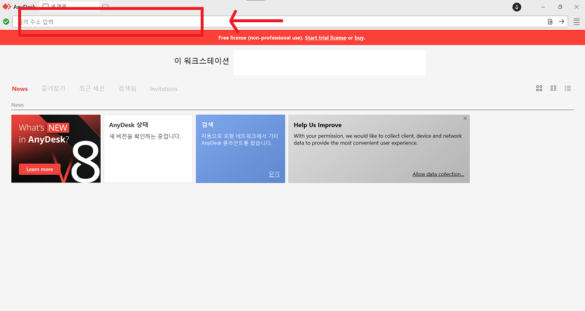Follow the Start trial license link
Viewport: 585px width, 311px height.
point(325,37)
